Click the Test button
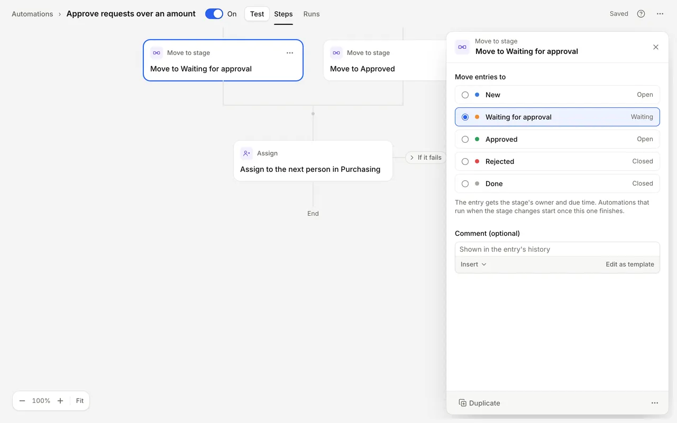Screen dimensions: 677x423 tap(257, 14)
